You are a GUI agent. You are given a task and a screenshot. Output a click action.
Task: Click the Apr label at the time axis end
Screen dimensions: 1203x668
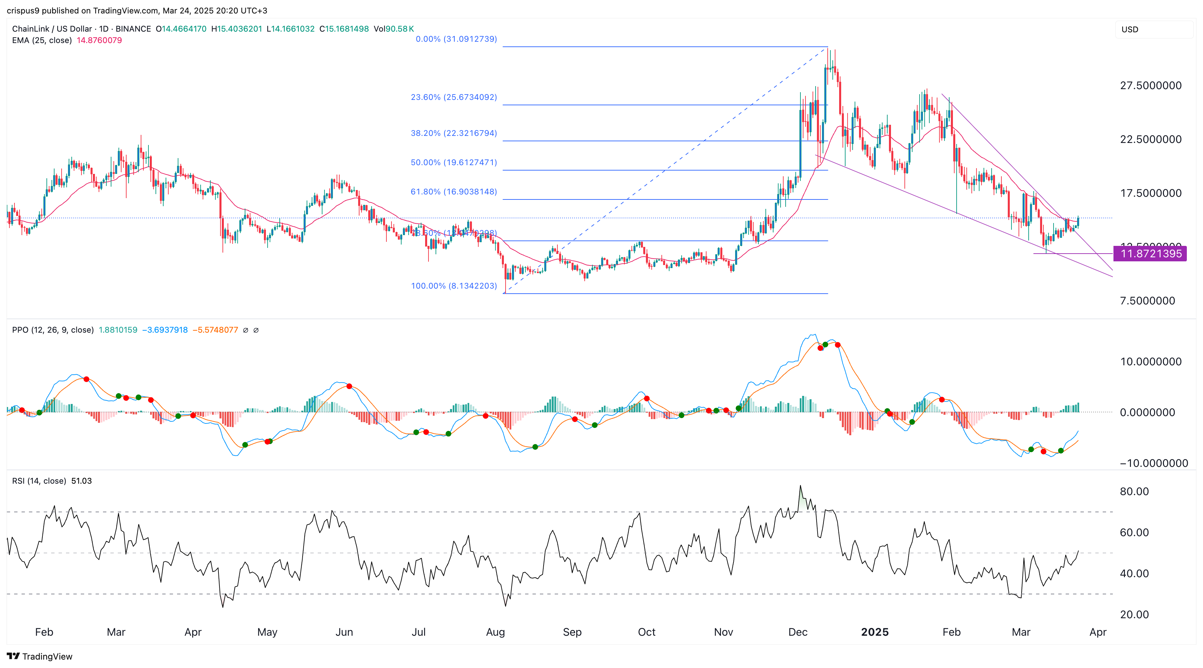pos(1098,632)
